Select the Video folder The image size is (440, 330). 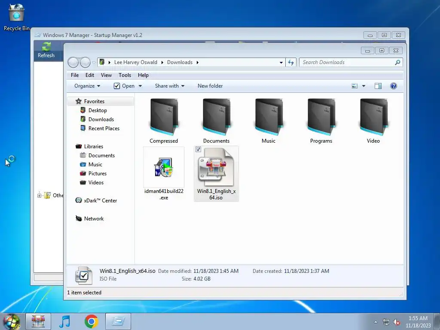click(373, 121)
